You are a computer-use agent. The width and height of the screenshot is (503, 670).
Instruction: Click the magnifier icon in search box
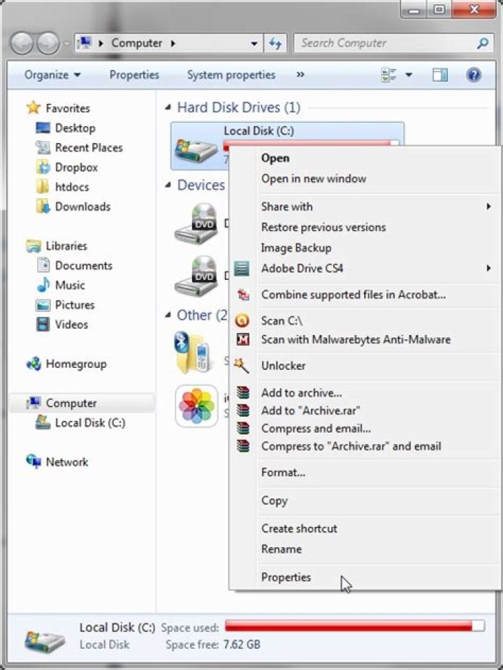coord(483,43)
